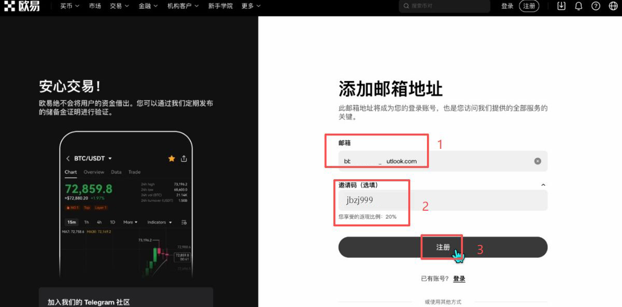Click the 登录 link below the register button

pyautogui.click(x=459, y=279)
